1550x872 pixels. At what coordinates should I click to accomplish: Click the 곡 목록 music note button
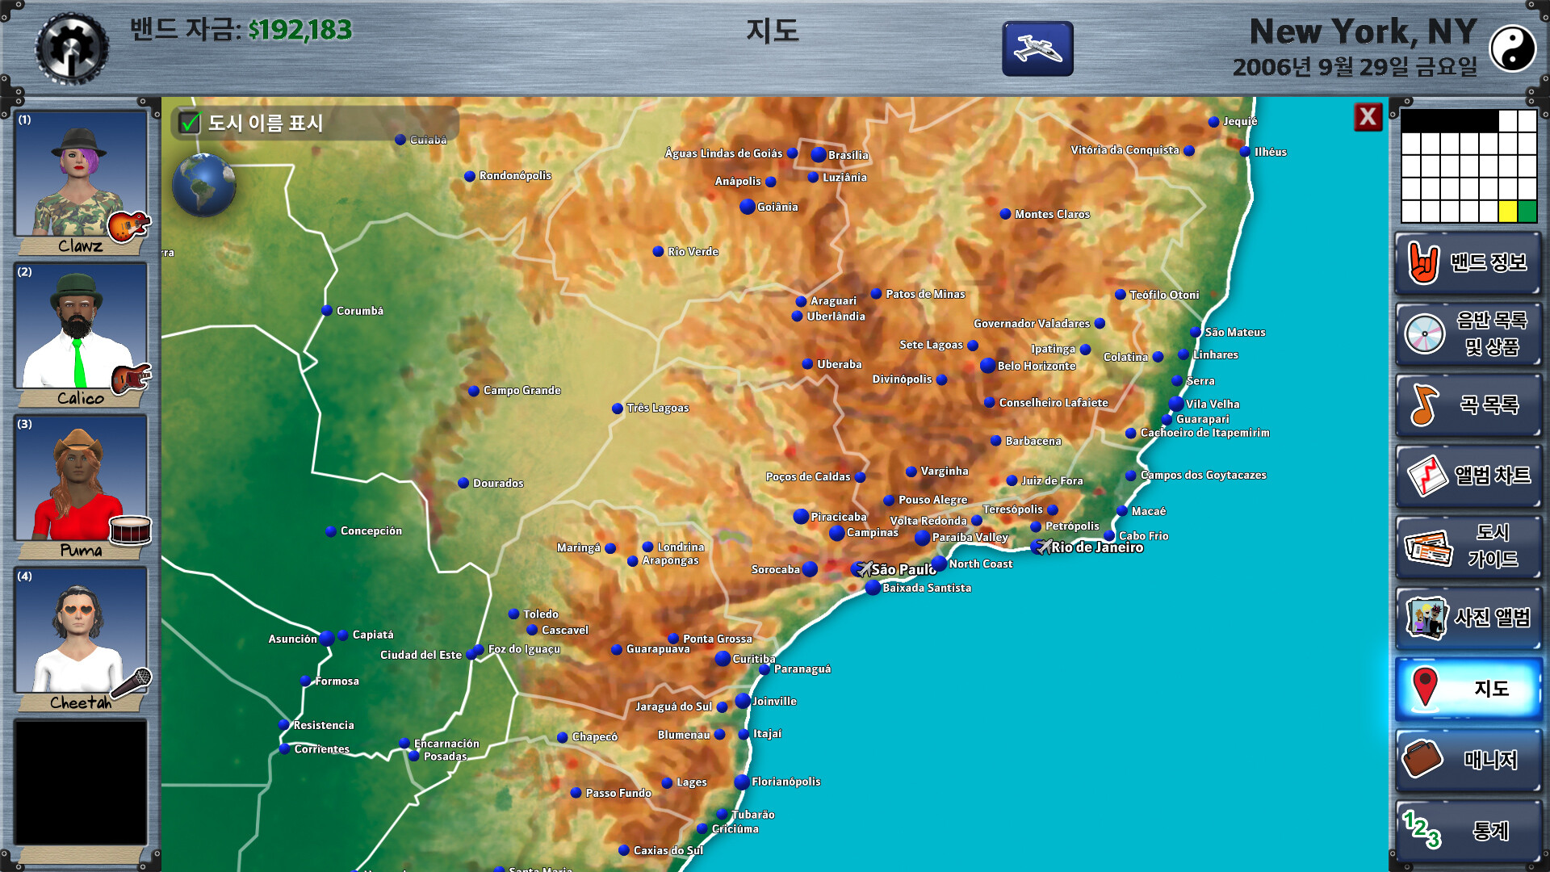click(x=1468, y=405)
